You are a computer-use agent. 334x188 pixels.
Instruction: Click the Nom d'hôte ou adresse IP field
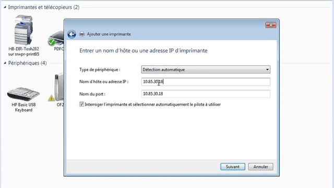[x=206, y=81]
